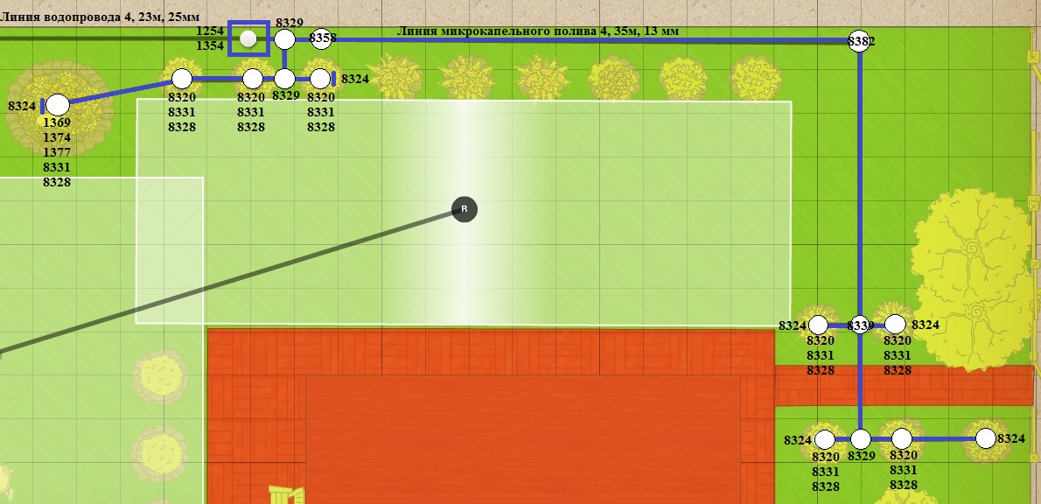
Task: Click the R rotation handle on the lawn
Action: tap(465, 209)
